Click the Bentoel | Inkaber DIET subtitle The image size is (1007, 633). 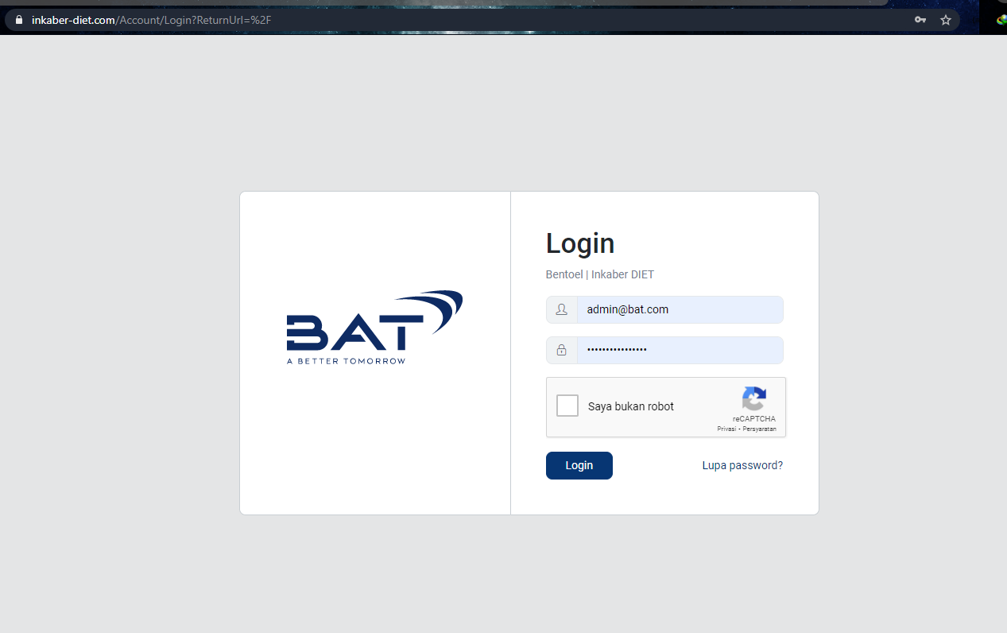coord(600,274)
